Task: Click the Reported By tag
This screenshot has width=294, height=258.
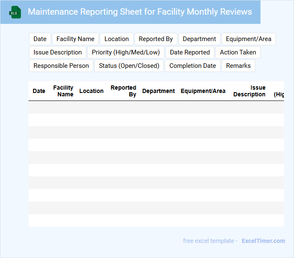Action: click(156, 39)
